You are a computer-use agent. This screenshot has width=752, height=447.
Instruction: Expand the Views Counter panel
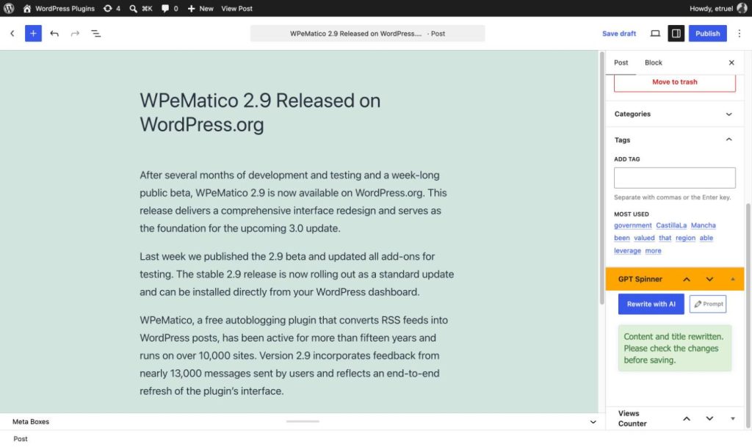pos(732,418)
